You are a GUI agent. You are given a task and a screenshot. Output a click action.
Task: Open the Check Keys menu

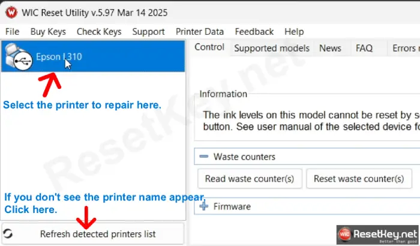click(x=99, y=32)
